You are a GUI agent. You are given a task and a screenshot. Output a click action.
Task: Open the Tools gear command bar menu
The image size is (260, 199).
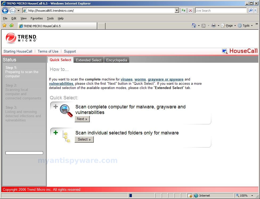pyautogui.click(x=245, y=26)
